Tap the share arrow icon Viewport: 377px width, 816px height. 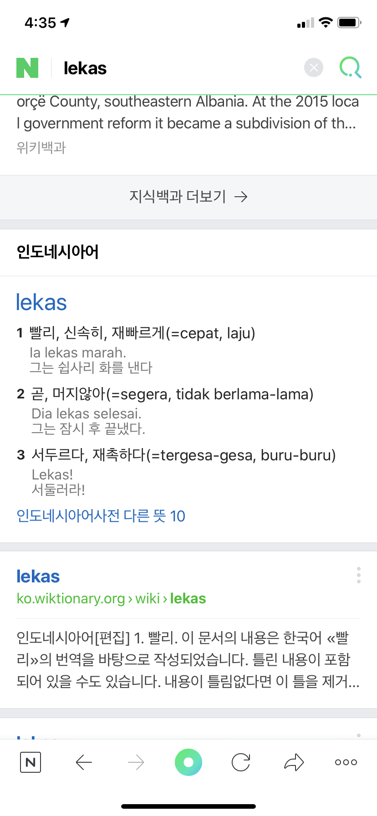pyautogui.click(x=294, y=762)
